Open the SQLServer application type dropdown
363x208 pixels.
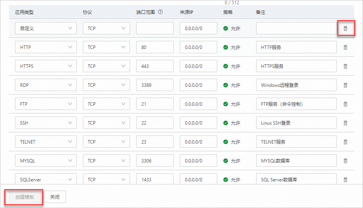(46, 179)
